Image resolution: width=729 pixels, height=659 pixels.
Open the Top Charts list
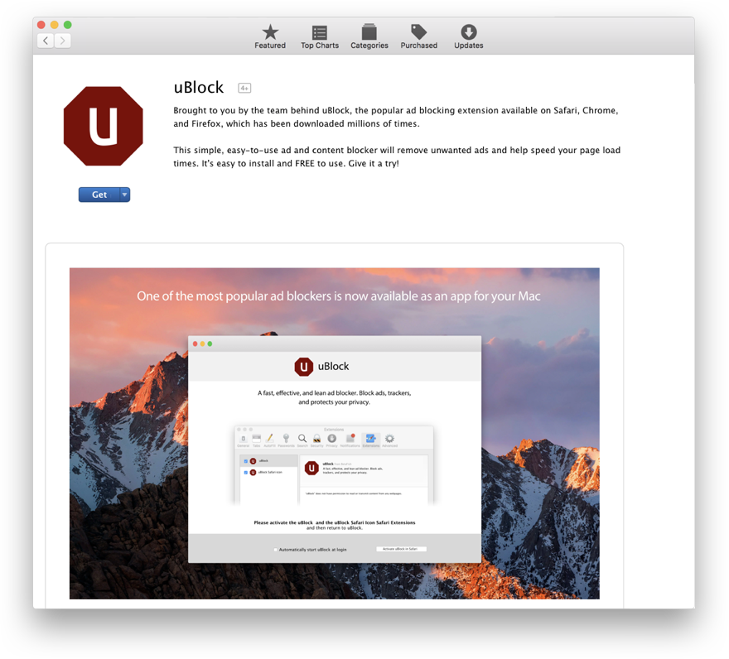[x=320, y=36]
